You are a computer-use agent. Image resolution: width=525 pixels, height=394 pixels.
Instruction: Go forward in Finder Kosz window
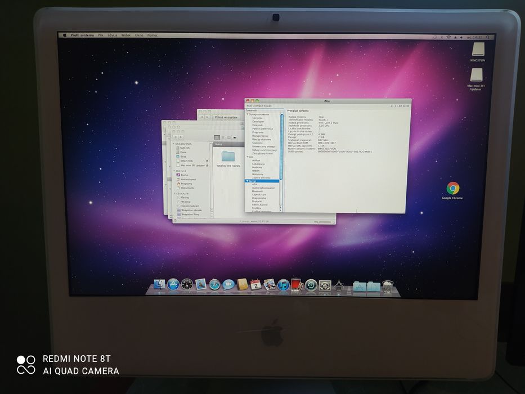pyautogui.click(x=181, y=137)
